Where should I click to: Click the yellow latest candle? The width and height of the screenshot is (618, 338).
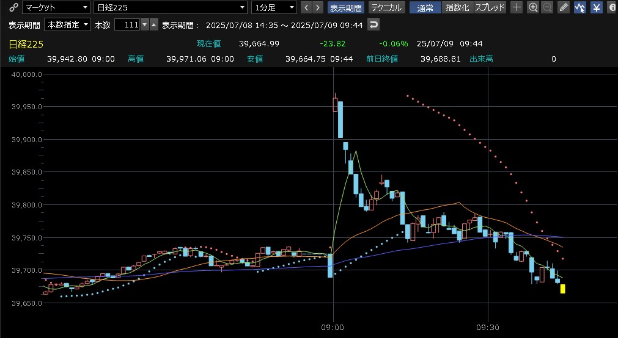click(563, 289)
